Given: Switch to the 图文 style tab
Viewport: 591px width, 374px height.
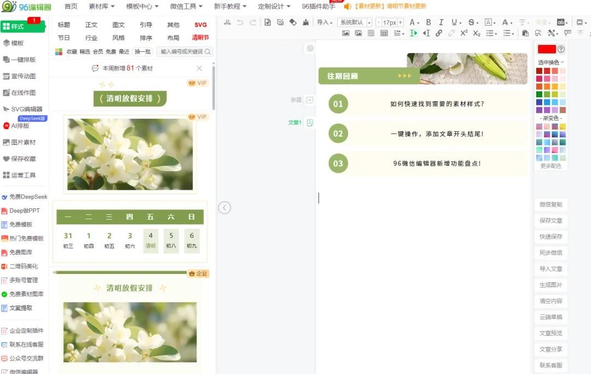Looking at the screenshot, I should (119, 25).
